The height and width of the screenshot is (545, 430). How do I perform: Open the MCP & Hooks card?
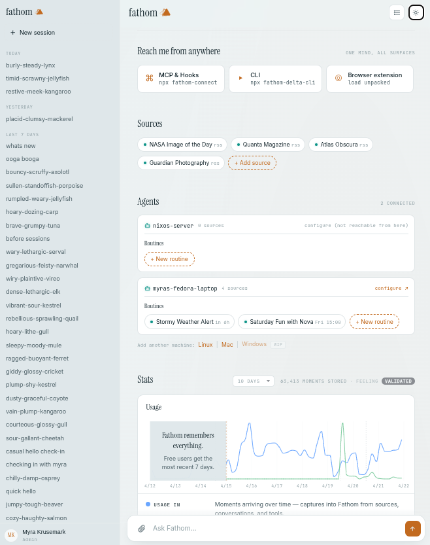click(181, 79)
